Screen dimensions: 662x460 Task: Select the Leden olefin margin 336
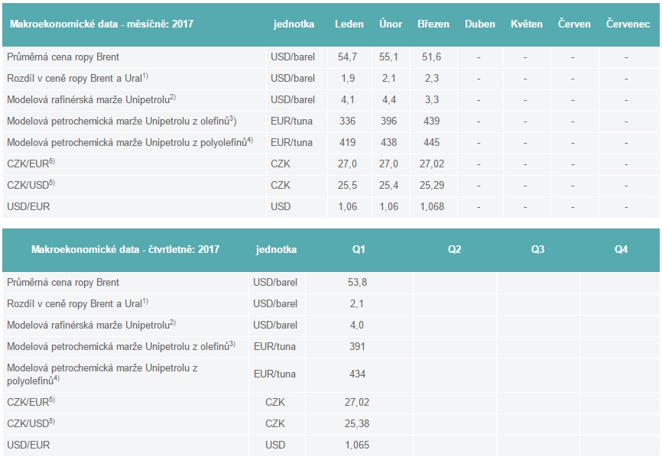point(348,121)
